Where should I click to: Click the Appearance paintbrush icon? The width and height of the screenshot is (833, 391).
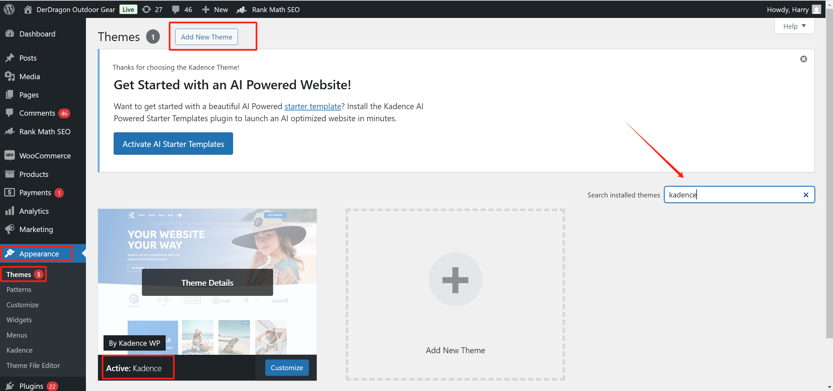(x=10, y=253)
